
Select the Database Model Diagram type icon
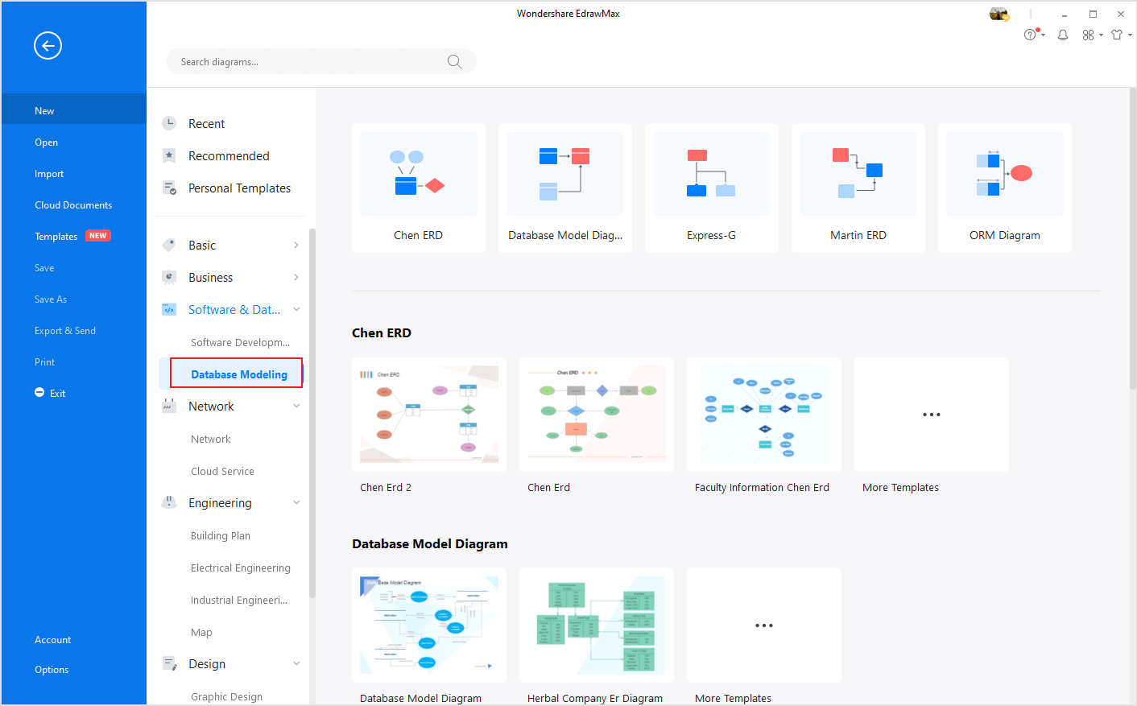[565, 174]
